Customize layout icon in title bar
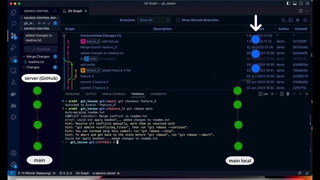Image resolution: width=320 pixels, height=180 pixels. [x=307, y=3]
